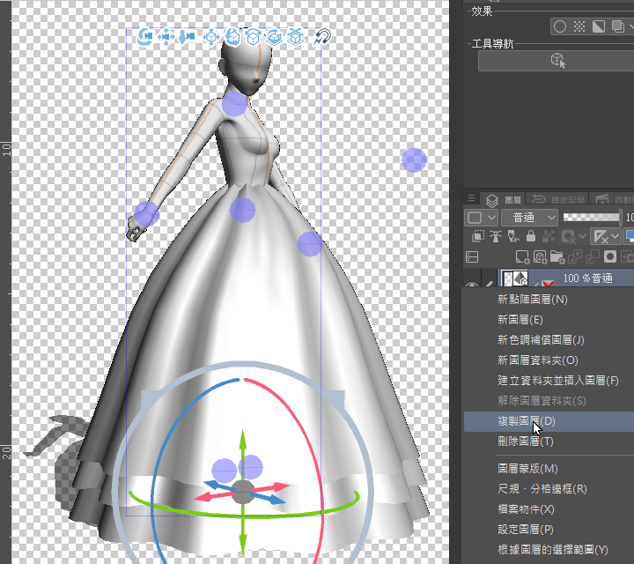Choose 新圖層資料夾(O) menu entry
Screen dimensions: 634x564
(x=537, y=360)
